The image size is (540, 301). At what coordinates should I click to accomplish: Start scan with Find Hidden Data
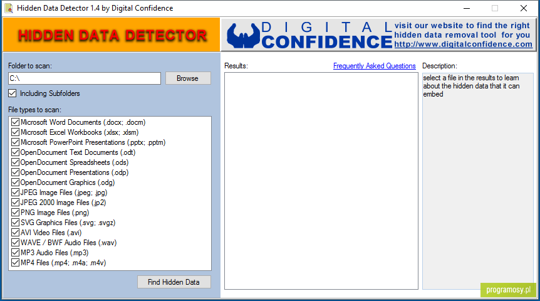[x=174, y=282]
